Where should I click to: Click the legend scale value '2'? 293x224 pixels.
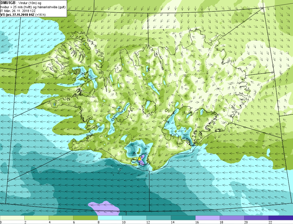tap(25, 222)
